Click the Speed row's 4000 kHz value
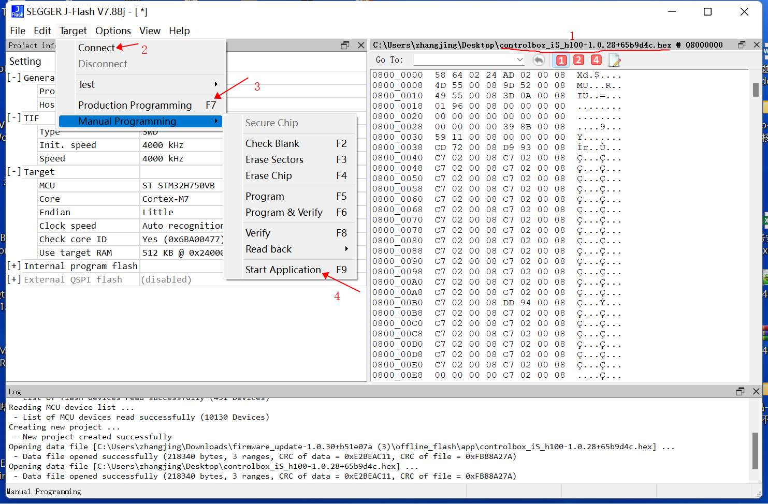 coord(182,158)
